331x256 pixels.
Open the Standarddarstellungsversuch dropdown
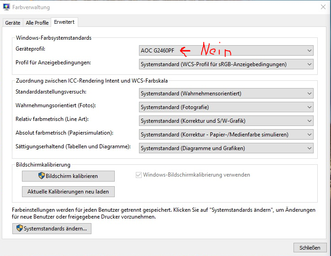226,94
